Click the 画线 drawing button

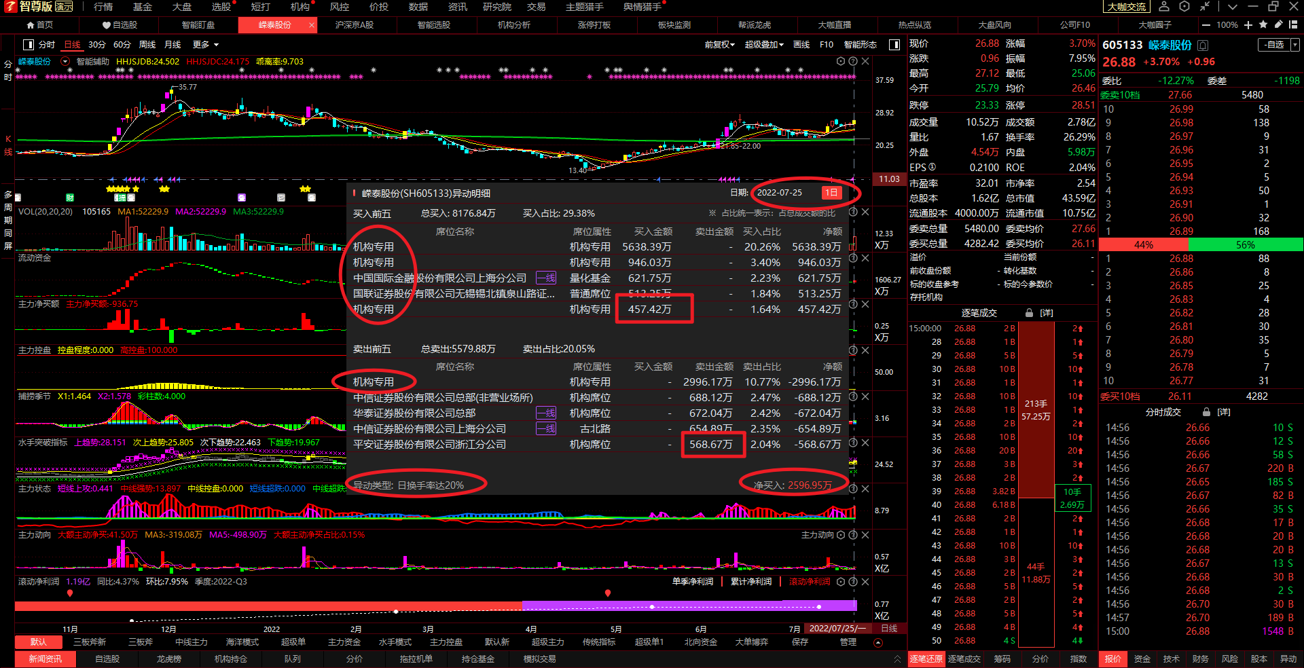[x=801, y=45]
